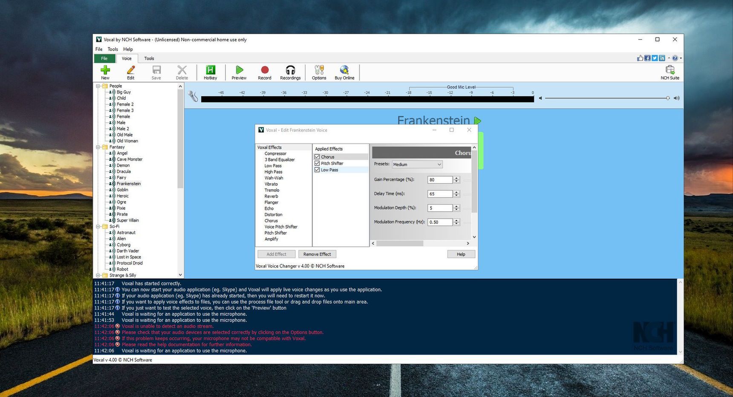
Task: Click the low volume speaker icon
Action: click(540, 98)
